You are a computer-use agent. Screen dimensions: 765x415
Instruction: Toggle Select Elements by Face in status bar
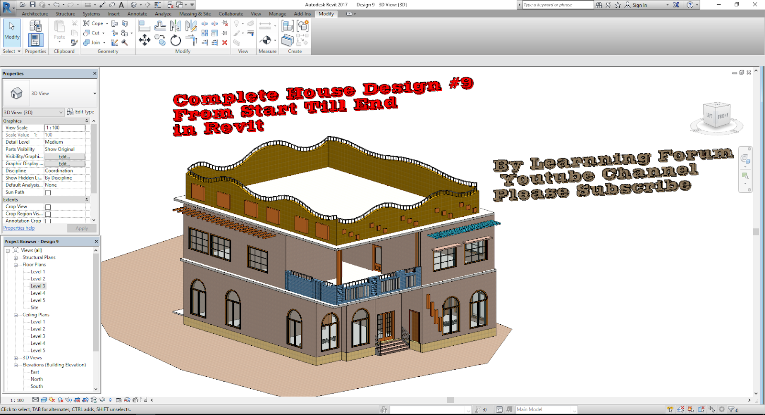pyautogui.click(x=701, y=410)
